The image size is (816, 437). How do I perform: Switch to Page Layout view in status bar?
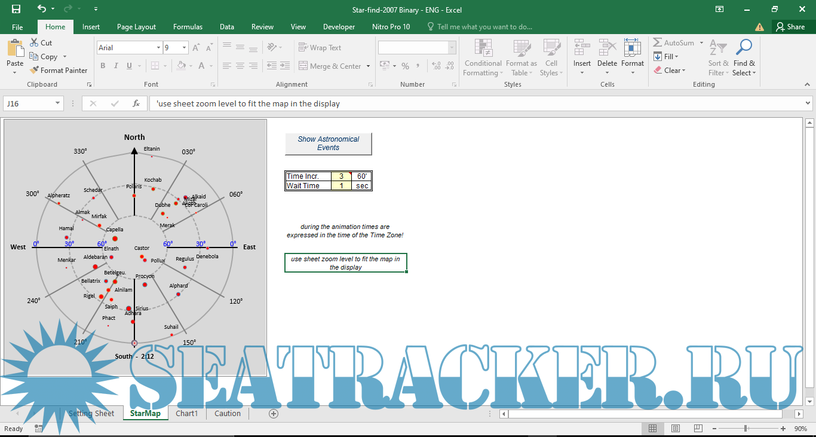point(675,429)
